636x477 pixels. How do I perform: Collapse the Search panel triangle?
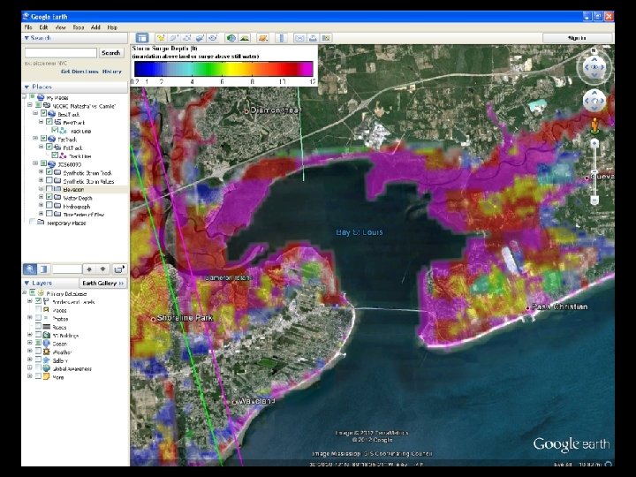coord(26,38)
